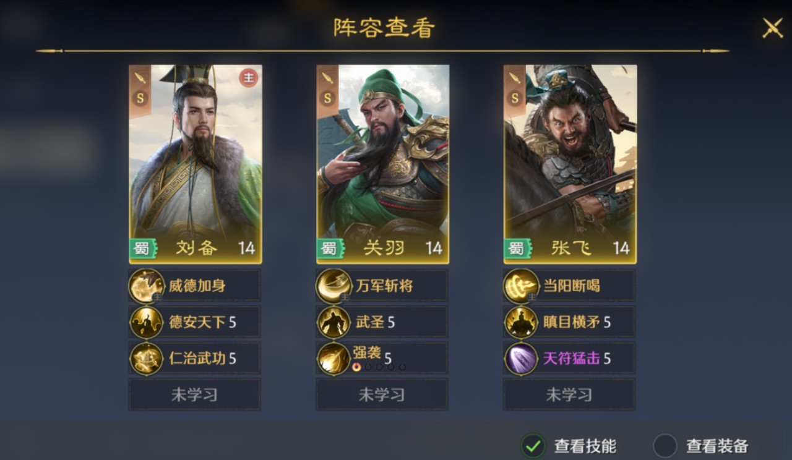This screenshot has width=792, height=460.
Task: Click 未学习 slot under 张飞
Action: (569, 394)
